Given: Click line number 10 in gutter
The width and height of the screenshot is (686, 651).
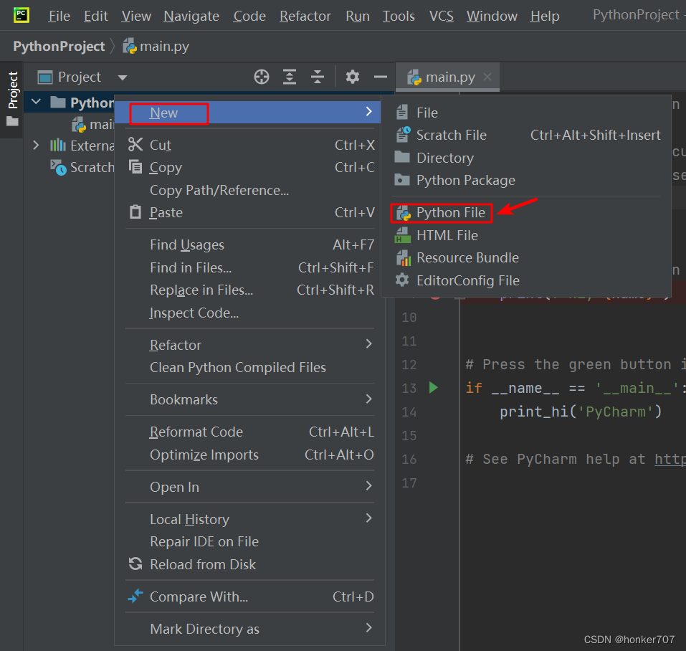Looking at the screenshot, I should (x=409, y=317).
